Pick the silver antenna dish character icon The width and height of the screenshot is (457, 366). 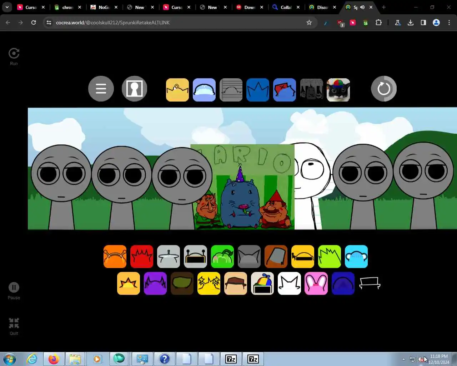(x=169, y=257)
